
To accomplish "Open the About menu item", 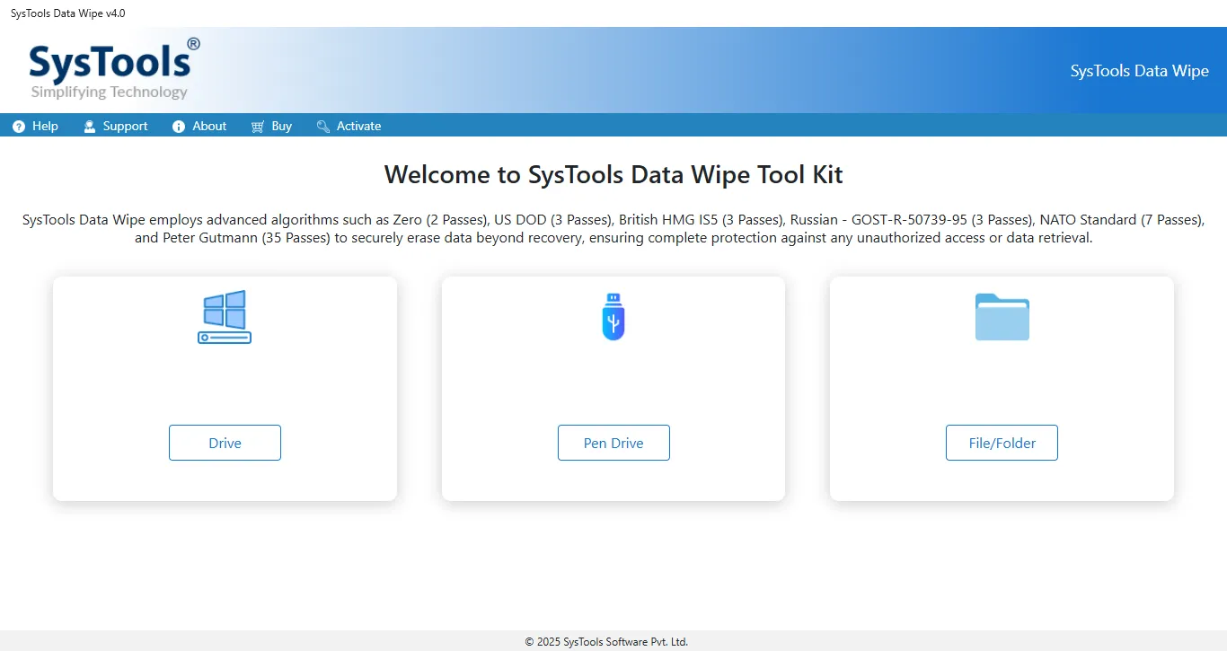I will [x=199, y=127].
